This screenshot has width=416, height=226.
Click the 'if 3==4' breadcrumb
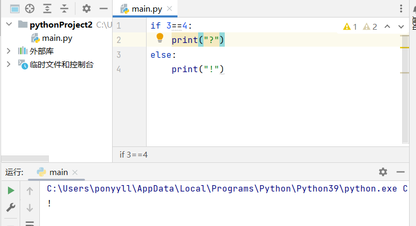pos(133,154)
